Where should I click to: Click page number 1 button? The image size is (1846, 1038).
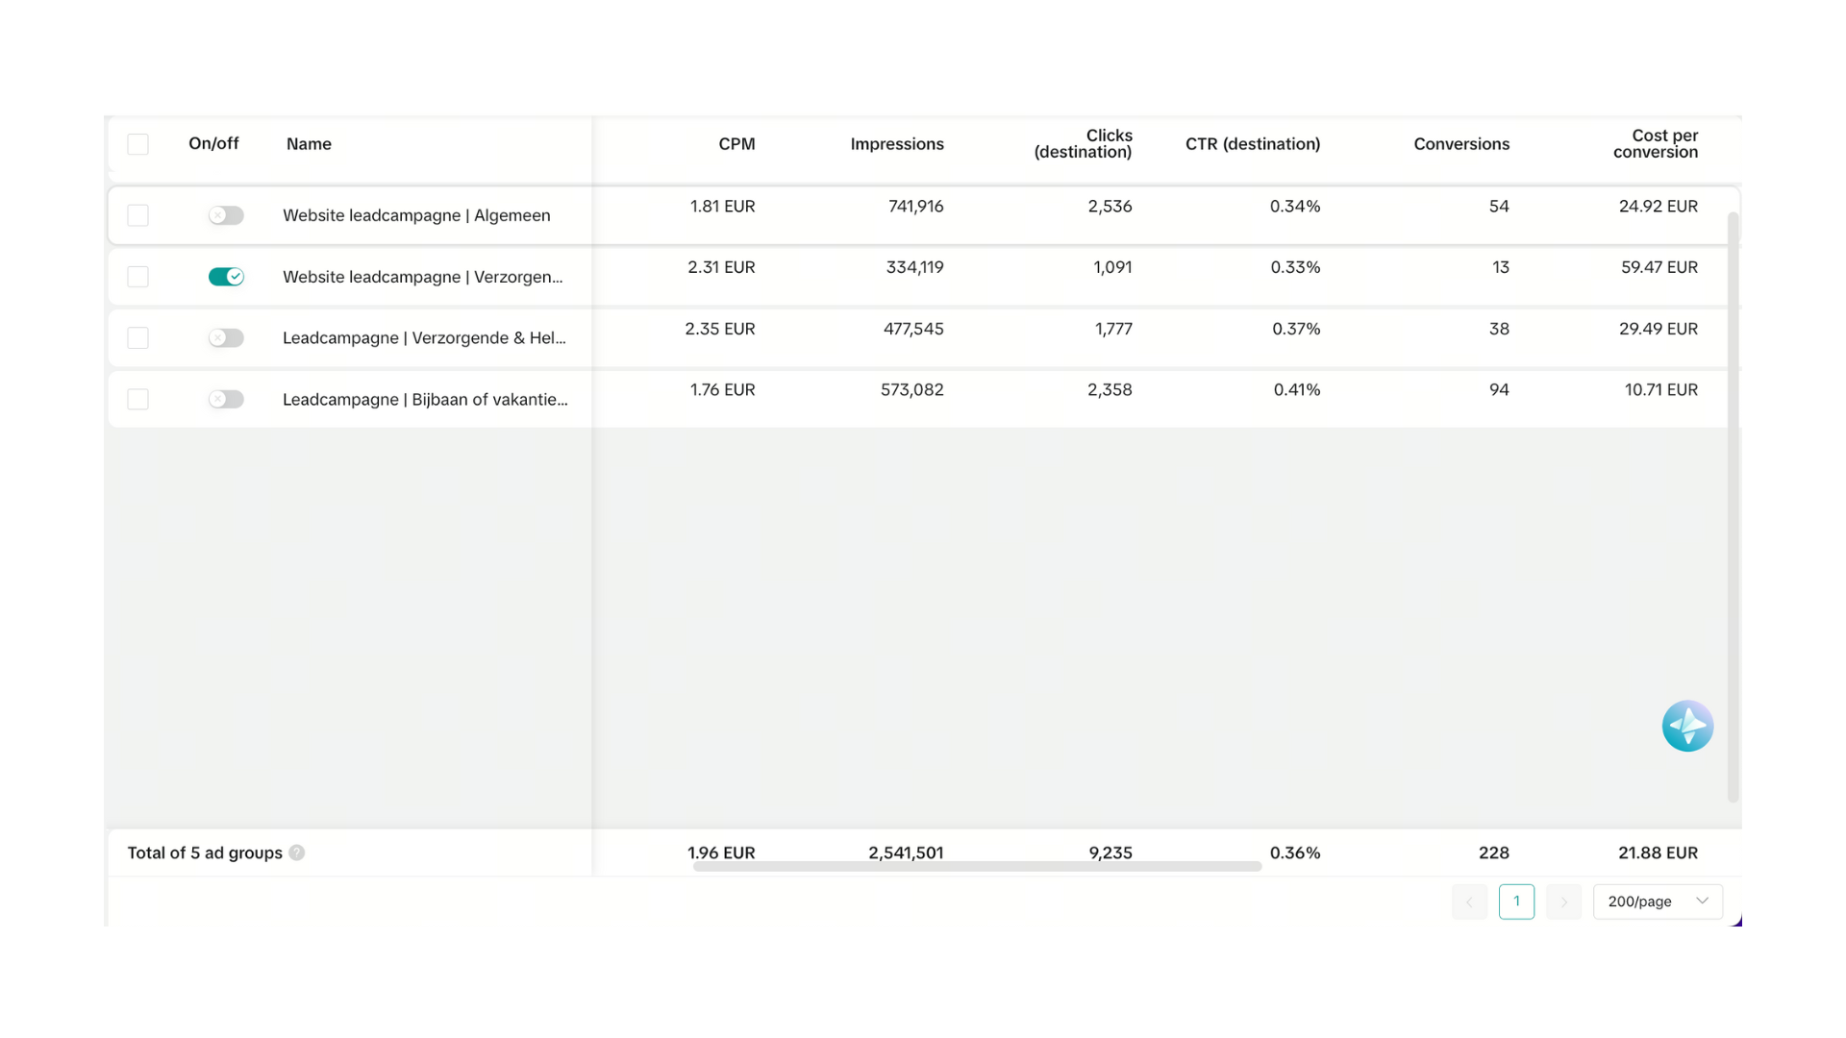[1516, 902]
